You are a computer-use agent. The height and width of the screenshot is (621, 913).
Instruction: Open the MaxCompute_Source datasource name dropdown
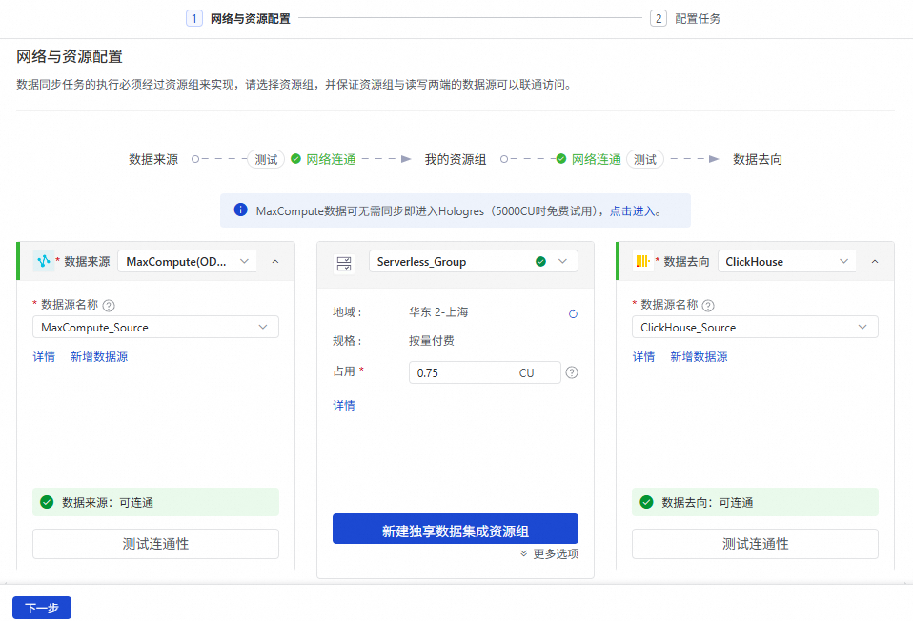click(155, 327)
